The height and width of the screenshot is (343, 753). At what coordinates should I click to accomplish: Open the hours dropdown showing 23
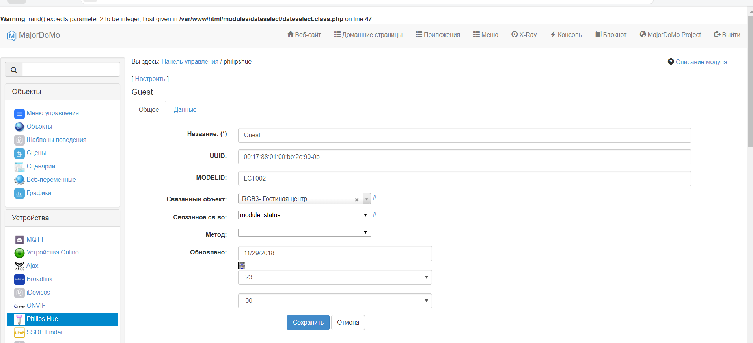[335, 277]
